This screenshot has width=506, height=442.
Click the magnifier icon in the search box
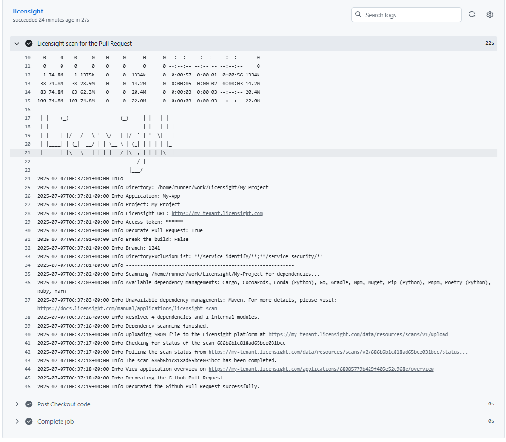[x=358, y=14]
